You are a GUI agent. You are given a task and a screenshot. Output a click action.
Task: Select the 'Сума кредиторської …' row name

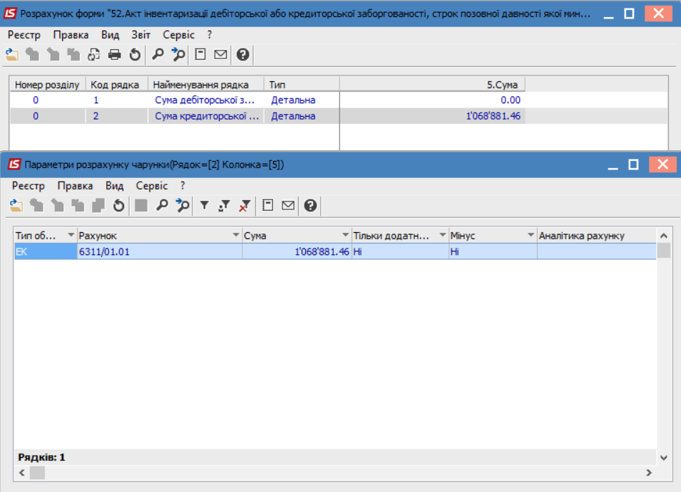click(x=207, y=116)
